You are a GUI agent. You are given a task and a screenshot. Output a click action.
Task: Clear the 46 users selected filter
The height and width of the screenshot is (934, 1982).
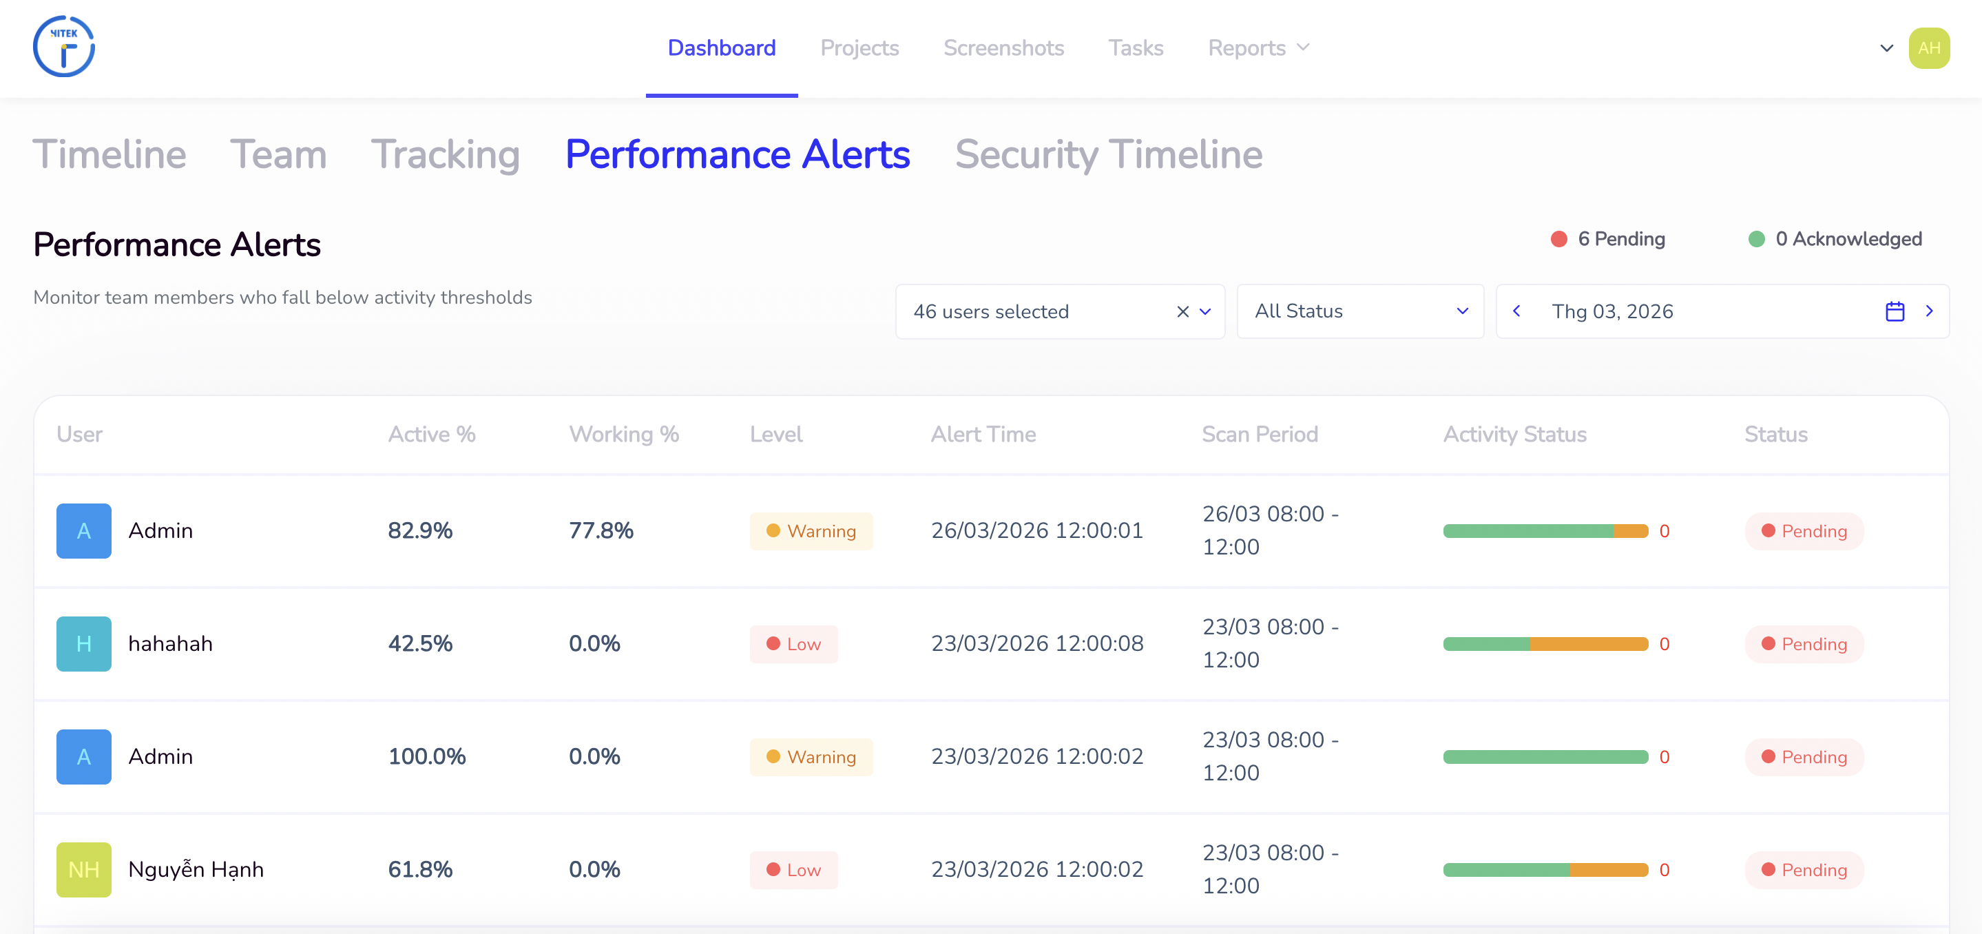pyautogui.click(x=1182, y=311)
